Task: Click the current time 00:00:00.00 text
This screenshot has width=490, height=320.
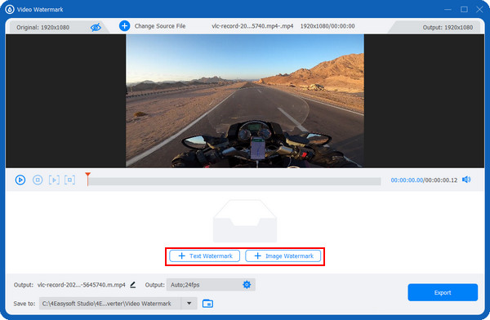Action: pos(407,180)
